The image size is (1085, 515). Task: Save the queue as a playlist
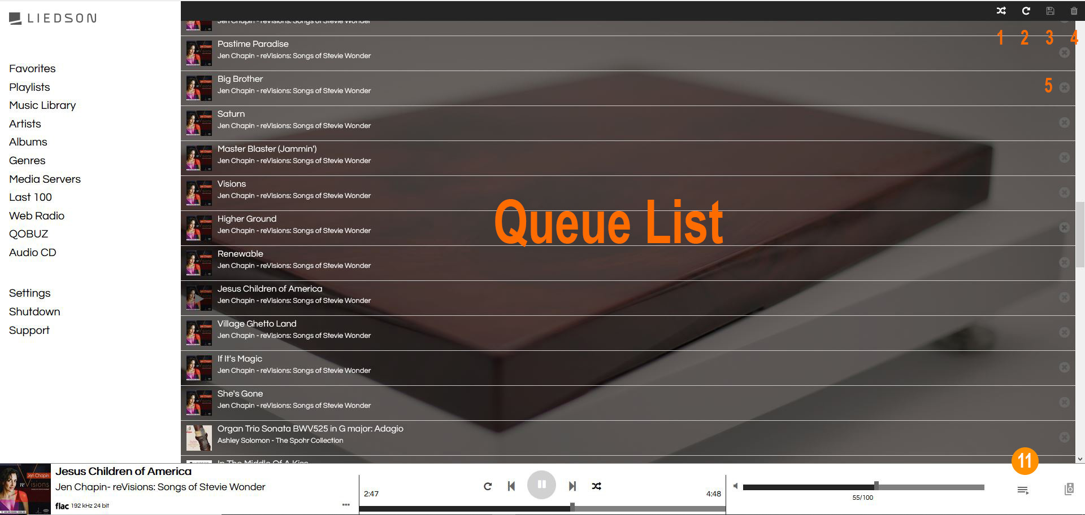pyautogui.click(x=1050, y=11)
